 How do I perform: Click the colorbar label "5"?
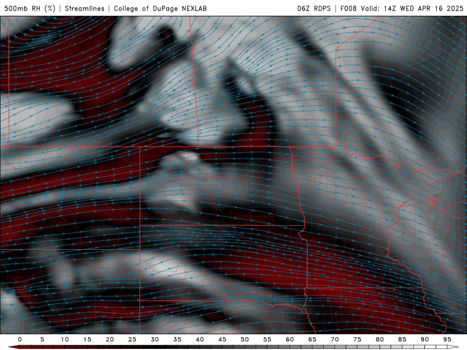pos(42,339)
